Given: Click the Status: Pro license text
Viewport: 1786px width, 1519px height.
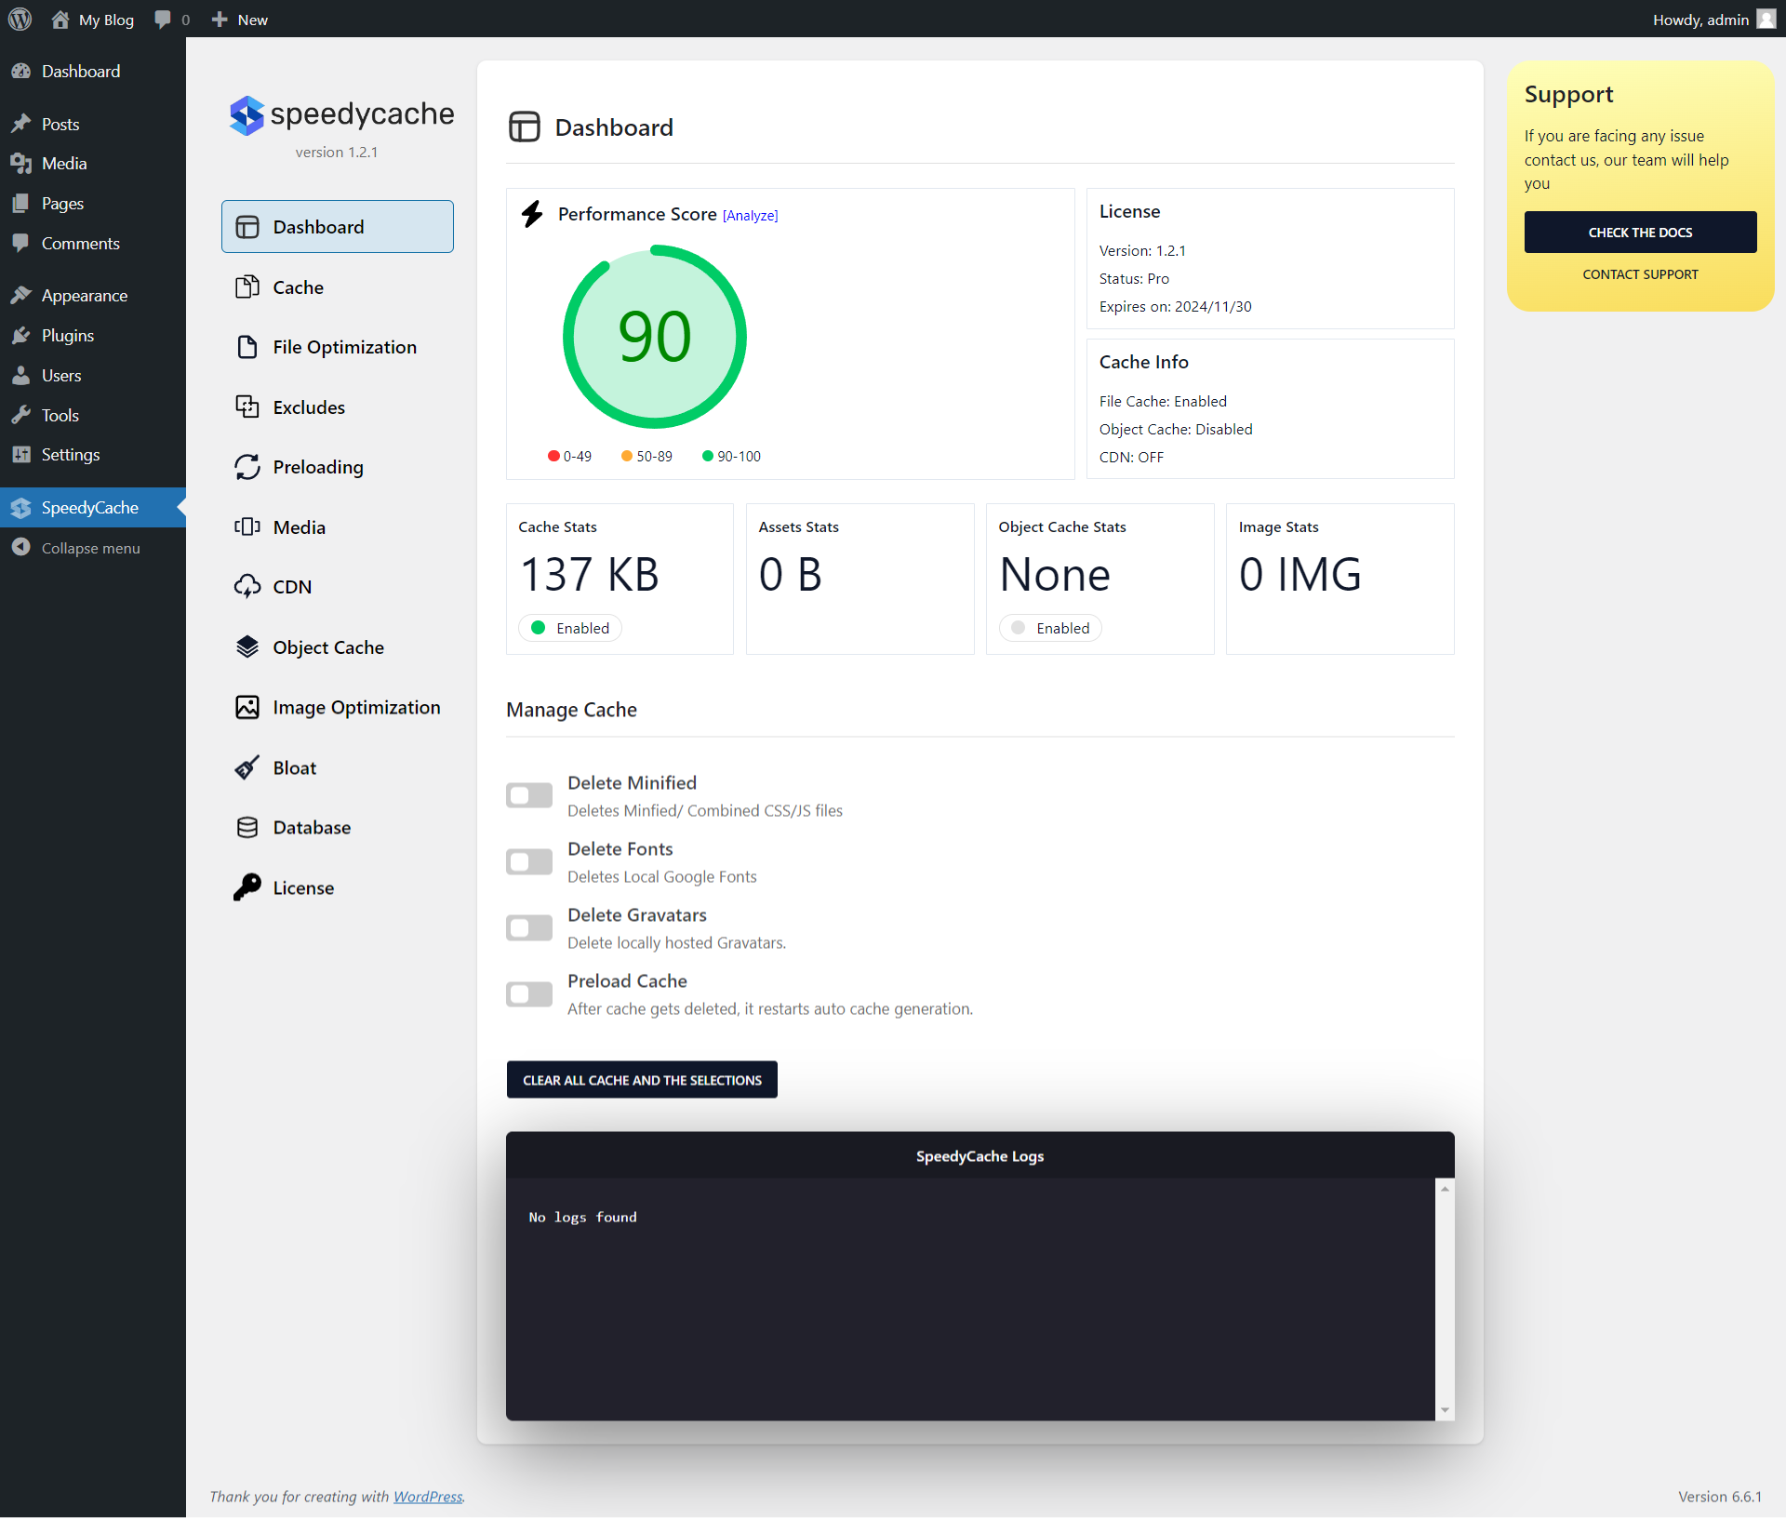Looking at the screenshot, I should tap(1134, 279).
